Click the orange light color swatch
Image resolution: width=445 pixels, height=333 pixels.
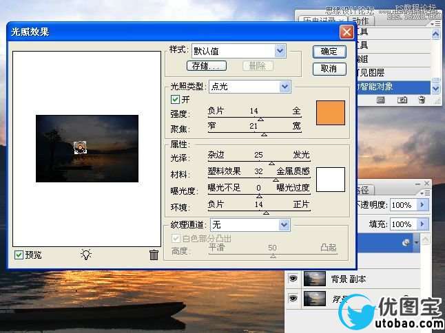[x=331, y=113]
